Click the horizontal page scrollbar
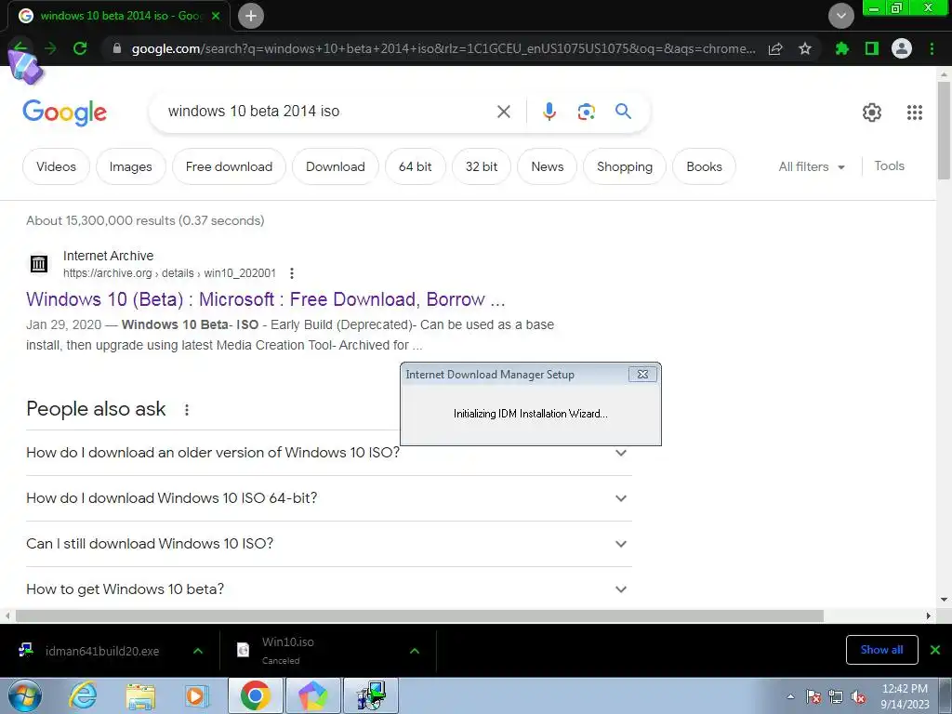The image size is (952, 714). pos(419,615)
